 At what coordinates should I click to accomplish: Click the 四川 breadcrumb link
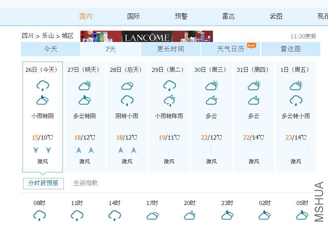pyautogui.click(x=27, y=36)
